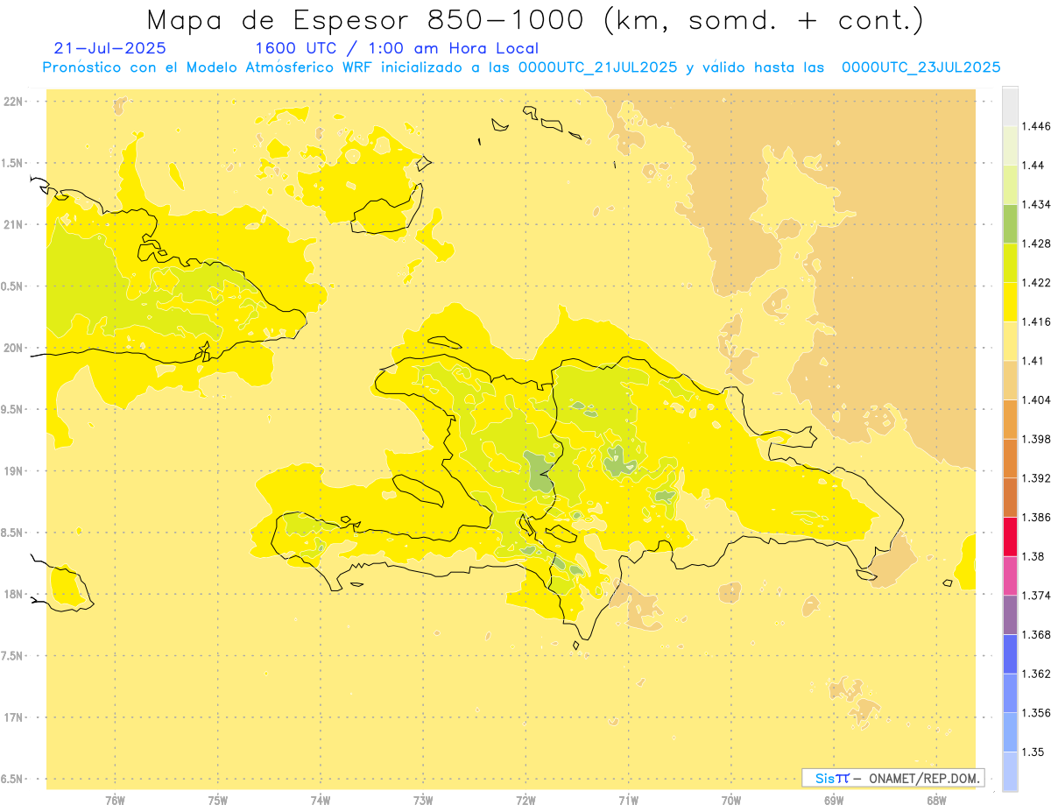This screenshot has width=1051, height=812.
Task: Click the '1.41' legend value
Action: pos(1033,361)
